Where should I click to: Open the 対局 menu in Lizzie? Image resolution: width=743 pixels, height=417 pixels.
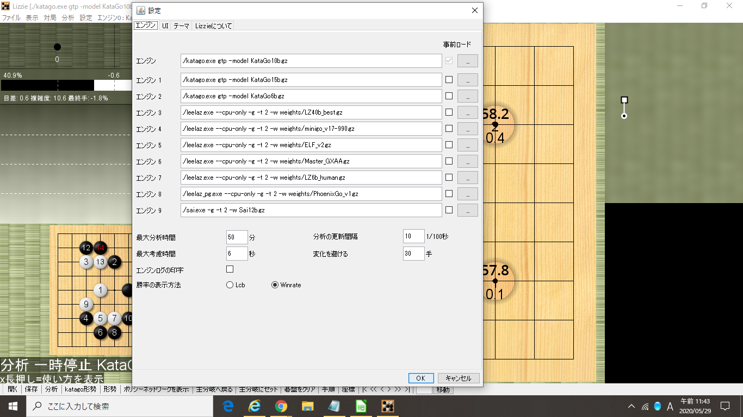point(50,17)
